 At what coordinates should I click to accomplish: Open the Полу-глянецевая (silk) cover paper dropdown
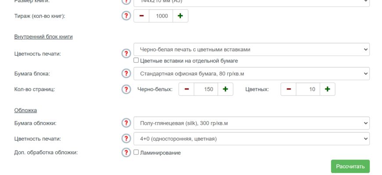(251, 123)
